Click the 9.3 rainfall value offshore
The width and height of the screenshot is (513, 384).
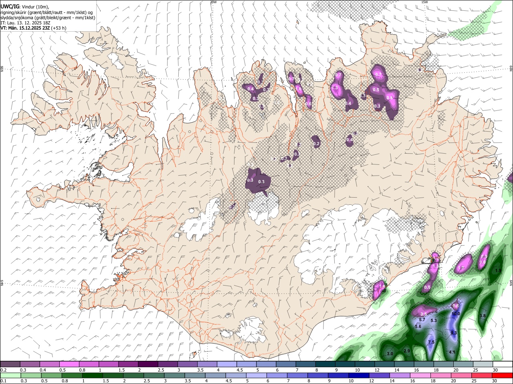[454, 333]
